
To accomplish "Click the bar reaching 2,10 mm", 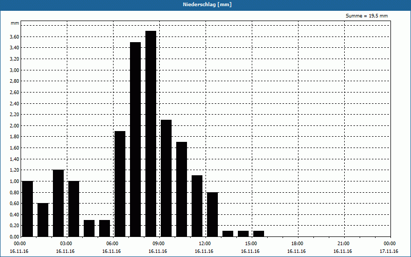I will point(166,178).
